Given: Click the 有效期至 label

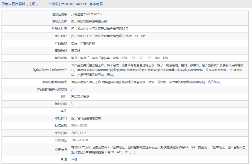Looking at the screenshot, I should coord(61,140).
